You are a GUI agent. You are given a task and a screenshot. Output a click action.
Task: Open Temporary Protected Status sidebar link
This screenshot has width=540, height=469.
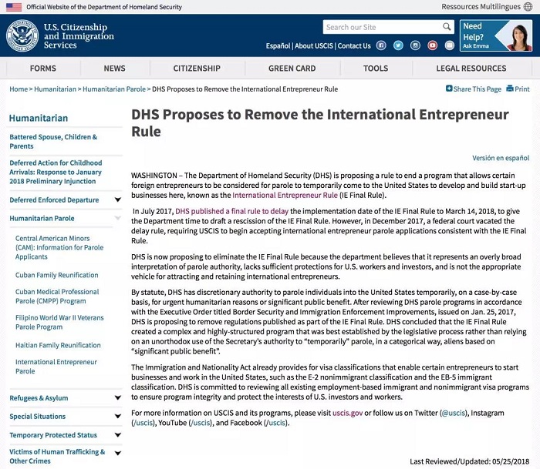(x=53, y=435)
